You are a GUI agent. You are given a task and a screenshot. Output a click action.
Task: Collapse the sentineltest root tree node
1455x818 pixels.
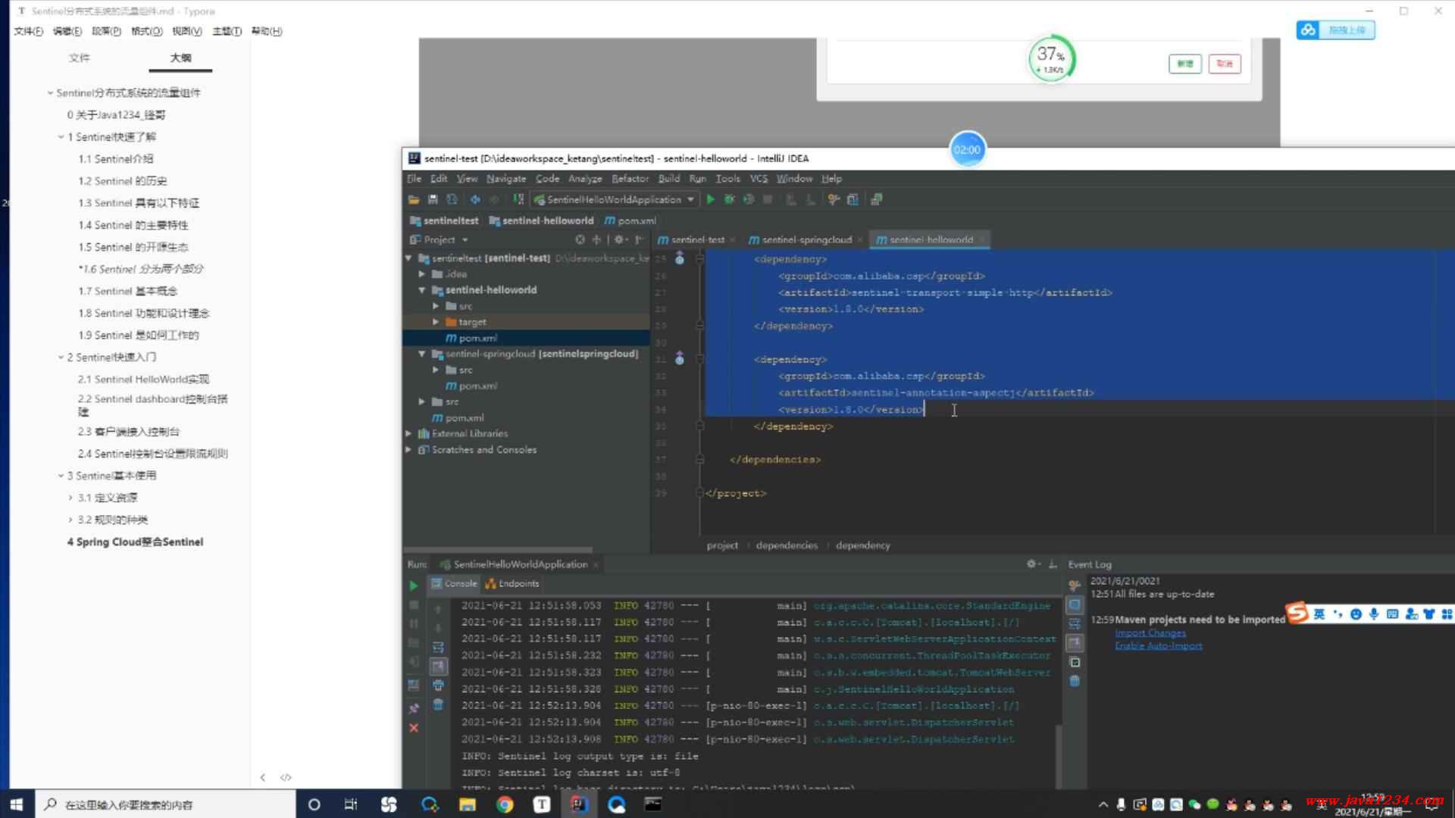409,258
